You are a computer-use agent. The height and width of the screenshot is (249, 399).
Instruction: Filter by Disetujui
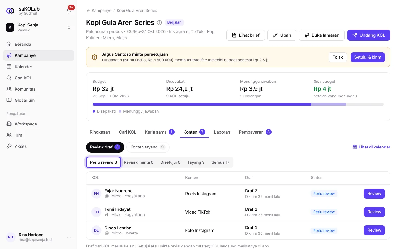pos(171,162)
